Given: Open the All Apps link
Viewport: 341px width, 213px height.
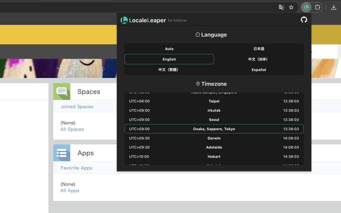Looking at the screenshot, I should pos(70,190).
